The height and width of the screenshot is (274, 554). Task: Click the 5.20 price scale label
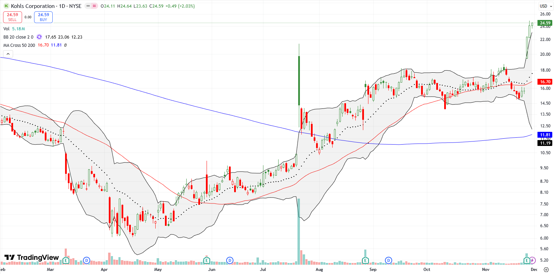pos(544,260)
